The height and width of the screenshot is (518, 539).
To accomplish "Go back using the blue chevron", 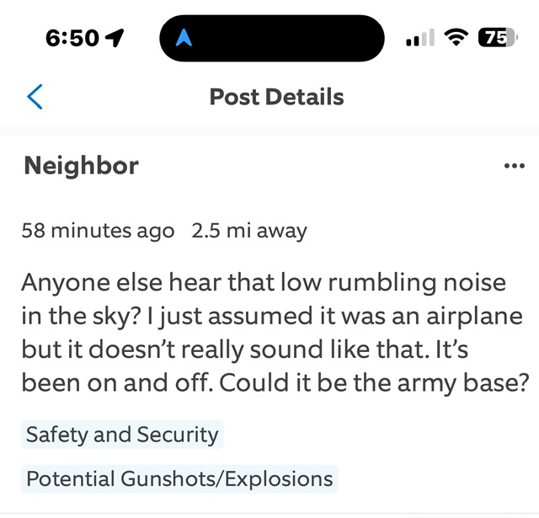I will tap(35, 97).
